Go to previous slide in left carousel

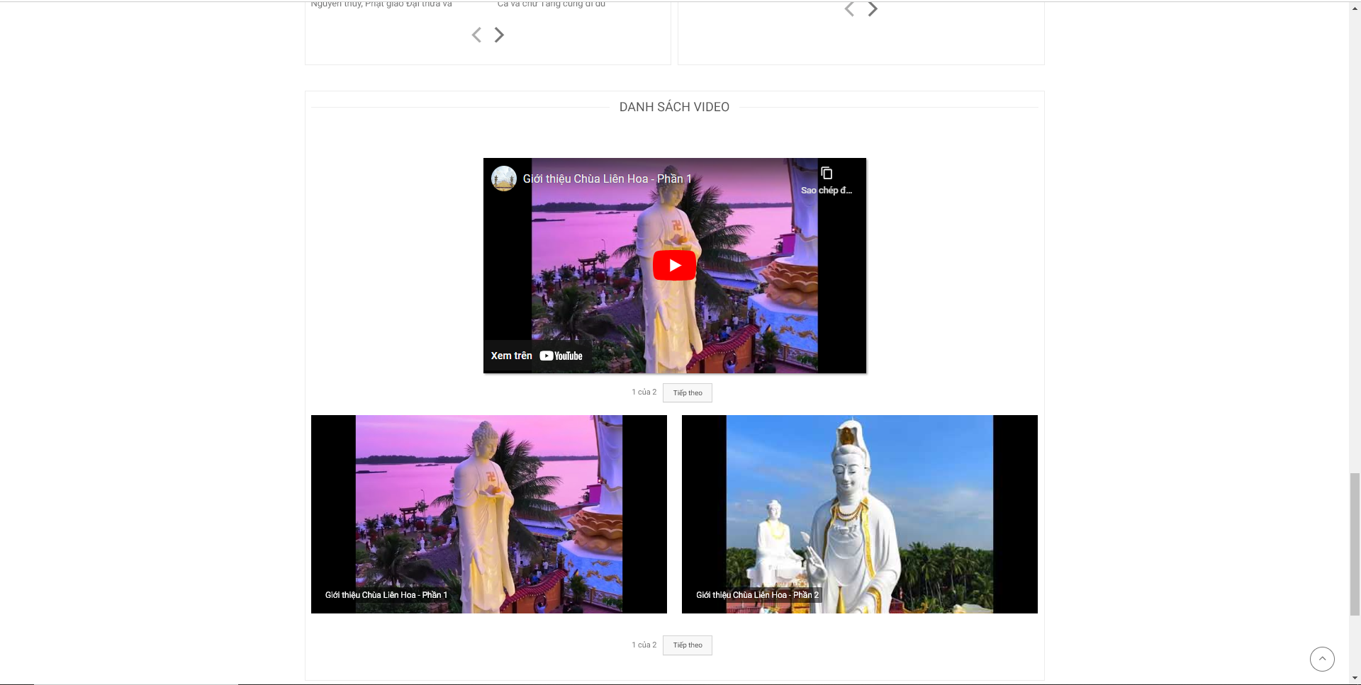(x=476, y=35)
